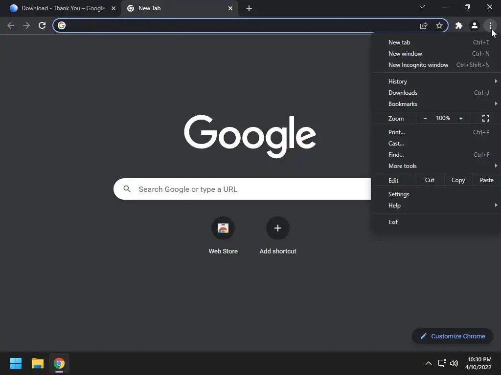Share this page icon in omnibox

pyautogui.click(x=424, y=25)
